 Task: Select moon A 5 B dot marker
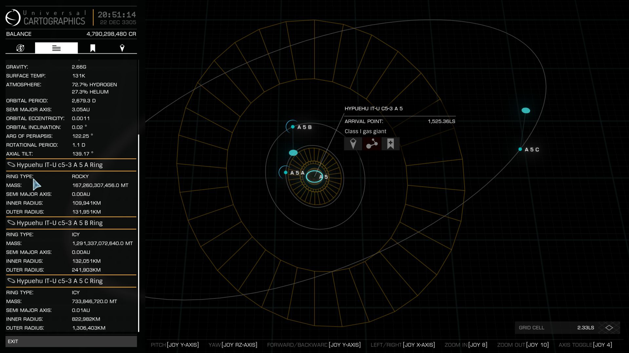[x=293, y=127]
